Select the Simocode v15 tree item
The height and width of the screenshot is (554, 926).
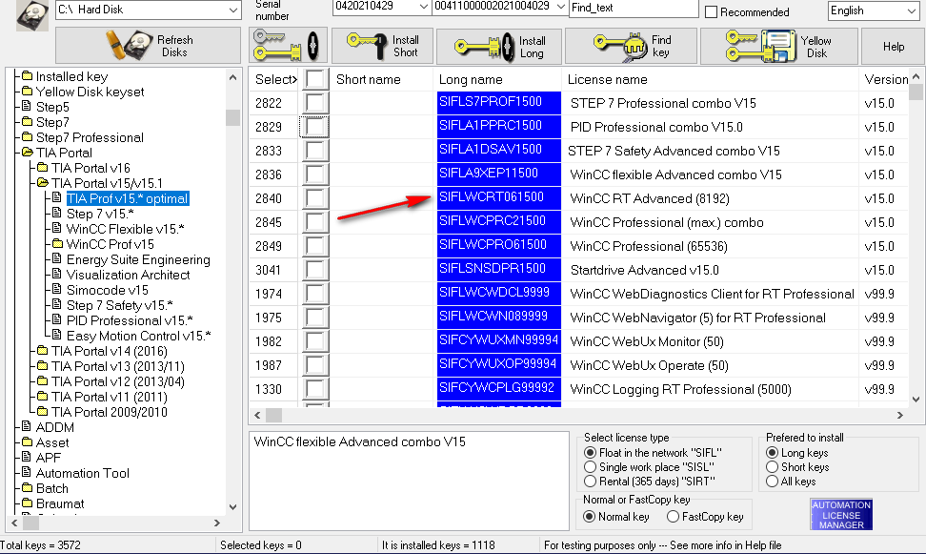point(107,290)
